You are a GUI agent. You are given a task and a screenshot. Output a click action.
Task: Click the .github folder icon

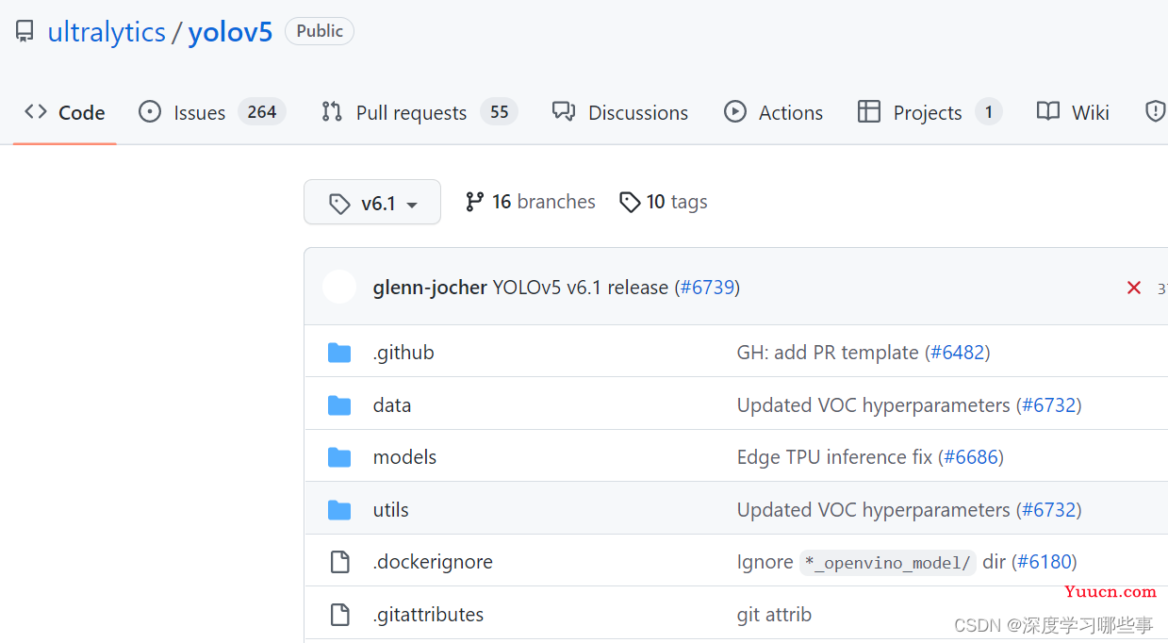(339, 353)
